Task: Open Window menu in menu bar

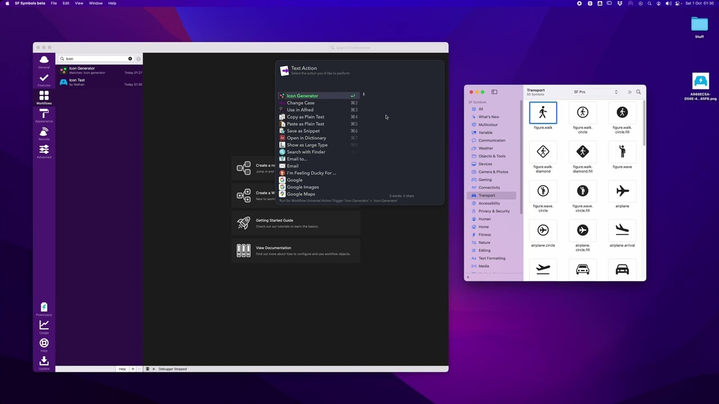Action: pyautogui.click(x=95, y=3)
